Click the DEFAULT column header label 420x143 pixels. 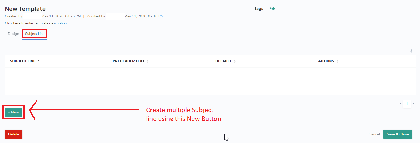[223, 61]
